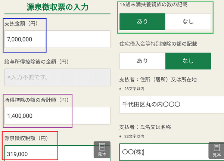Image resolution: width=224 pixels, height=161 pixels.
Task: Click the 源泉徴収税額（円） label
Action: click(x=26, y=138)
